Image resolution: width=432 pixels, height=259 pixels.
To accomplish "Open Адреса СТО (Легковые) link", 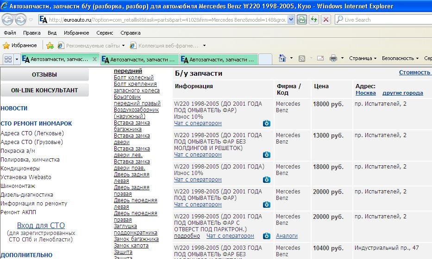I will (32, 133).
